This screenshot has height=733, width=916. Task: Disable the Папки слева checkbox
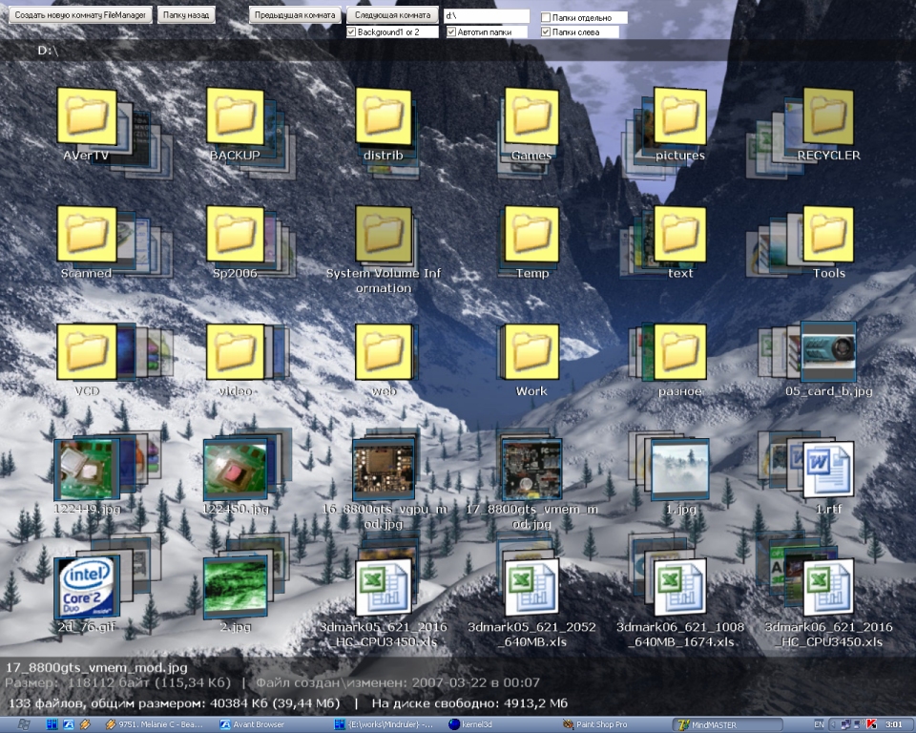(546, 32)
